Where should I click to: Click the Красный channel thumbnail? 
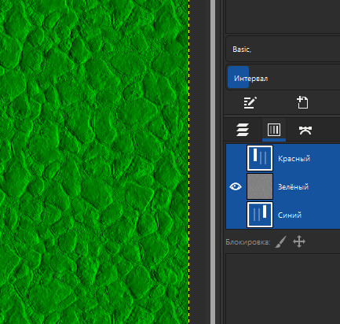pyautogui.click(x=260, y=158)
